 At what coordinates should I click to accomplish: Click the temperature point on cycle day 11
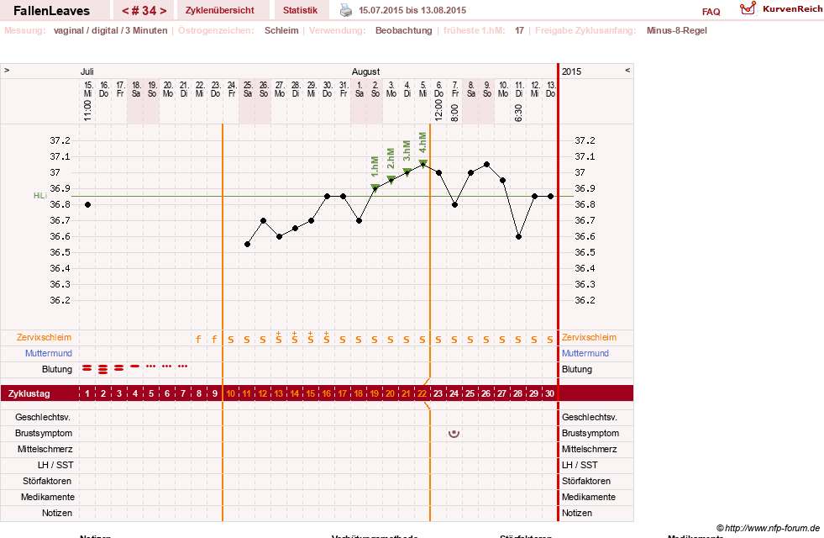(248, 245)
